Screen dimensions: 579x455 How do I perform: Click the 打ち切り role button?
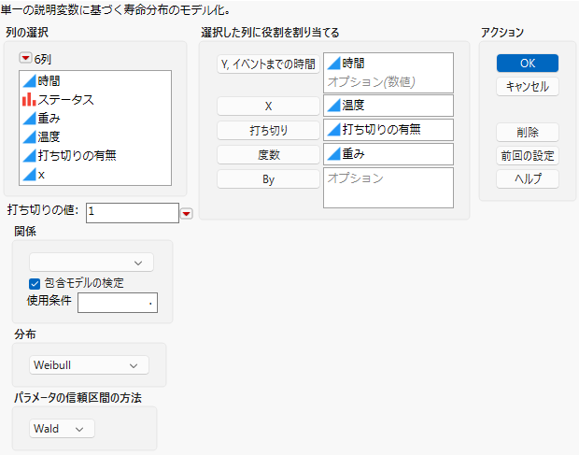(268, 131)
